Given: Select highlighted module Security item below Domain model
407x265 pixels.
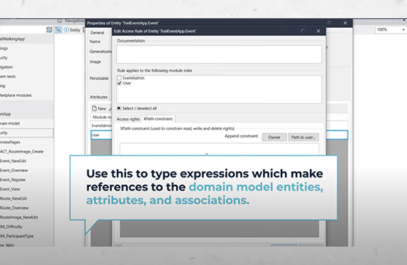Looking at the screenshot, I should [x=26, y=133].
